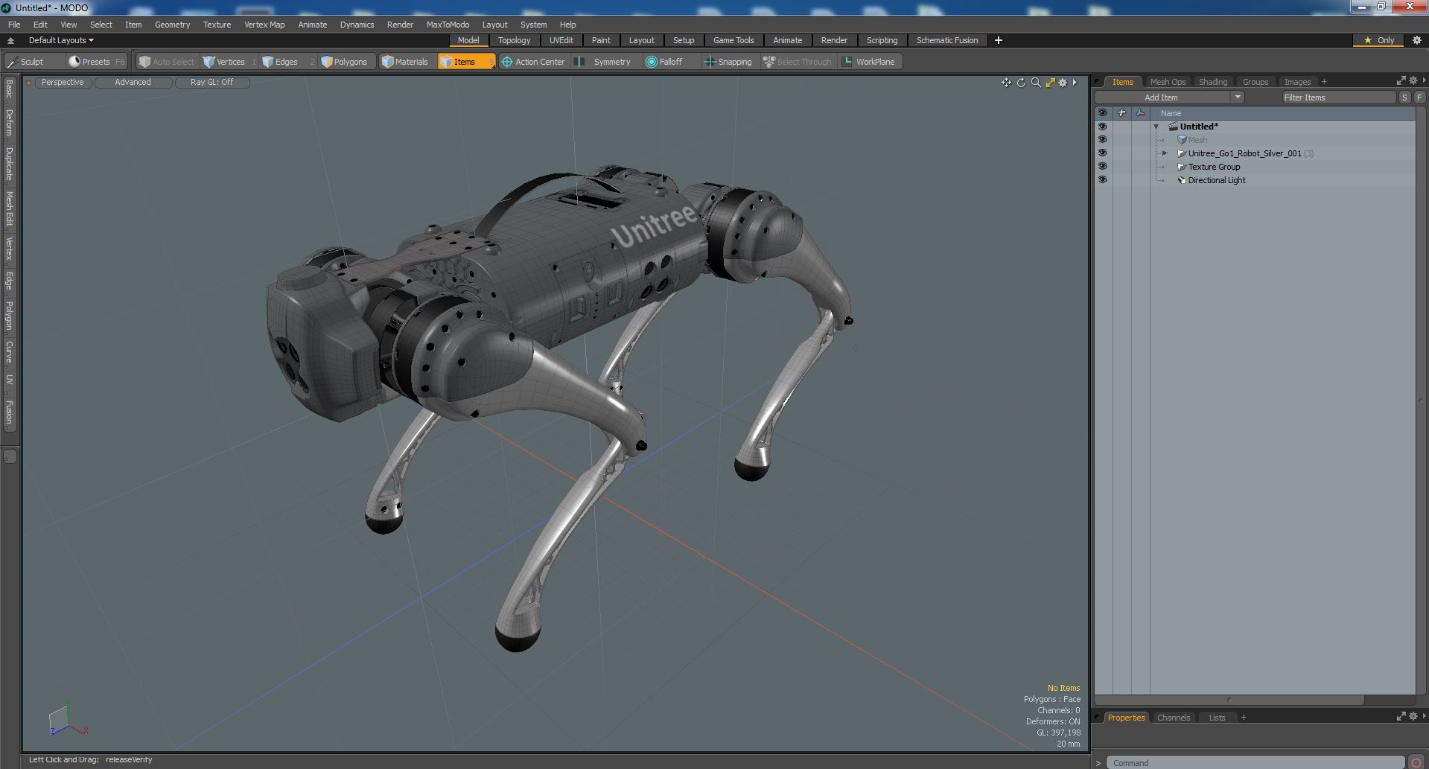
Task: Open the Presets browser
Action: coord(96,62)
